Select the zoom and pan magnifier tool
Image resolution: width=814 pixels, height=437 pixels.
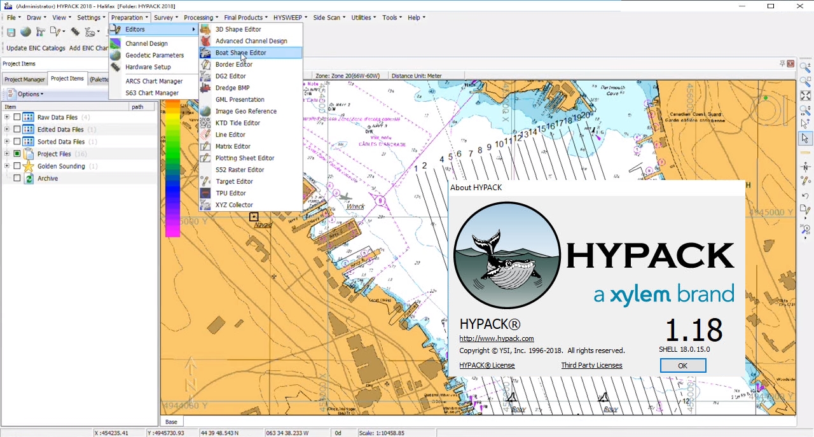click(805, 110)
